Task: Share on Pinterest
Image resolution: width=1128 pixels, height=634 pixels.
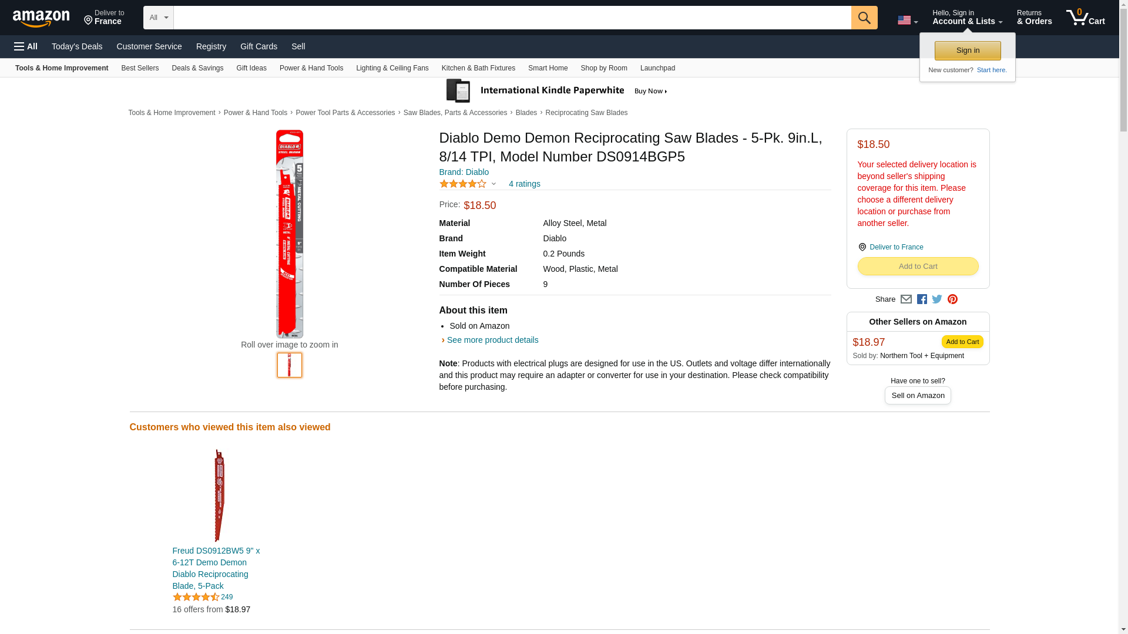Action: (952, 299)
